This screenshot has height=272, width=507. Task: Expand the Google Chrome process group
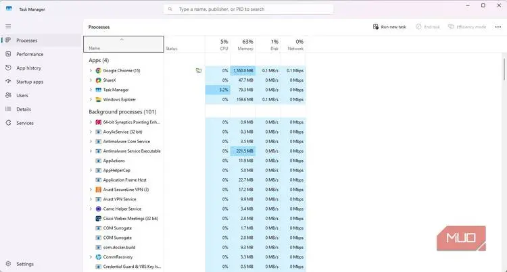pyautogui.click(x=91, y=70)
